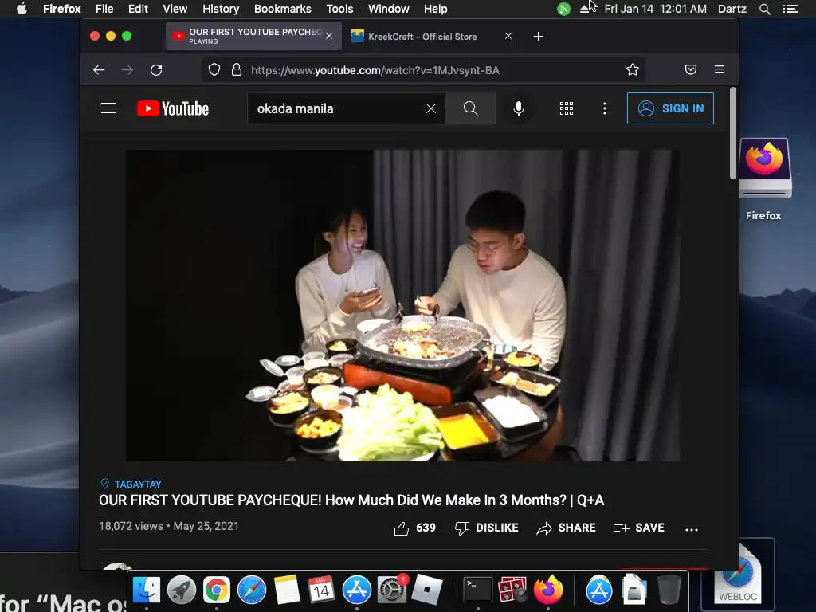Select the WEBLOC file on desktop
Image resolution: width=816 pixels, height=612 pixels.
click(x=738, y=575)
